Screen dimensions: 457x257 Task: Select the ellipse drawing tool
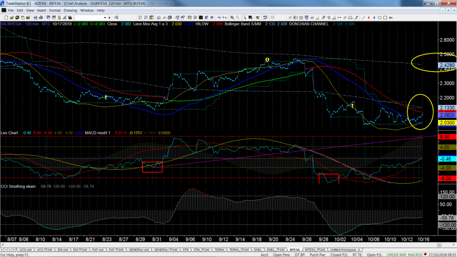379,17
